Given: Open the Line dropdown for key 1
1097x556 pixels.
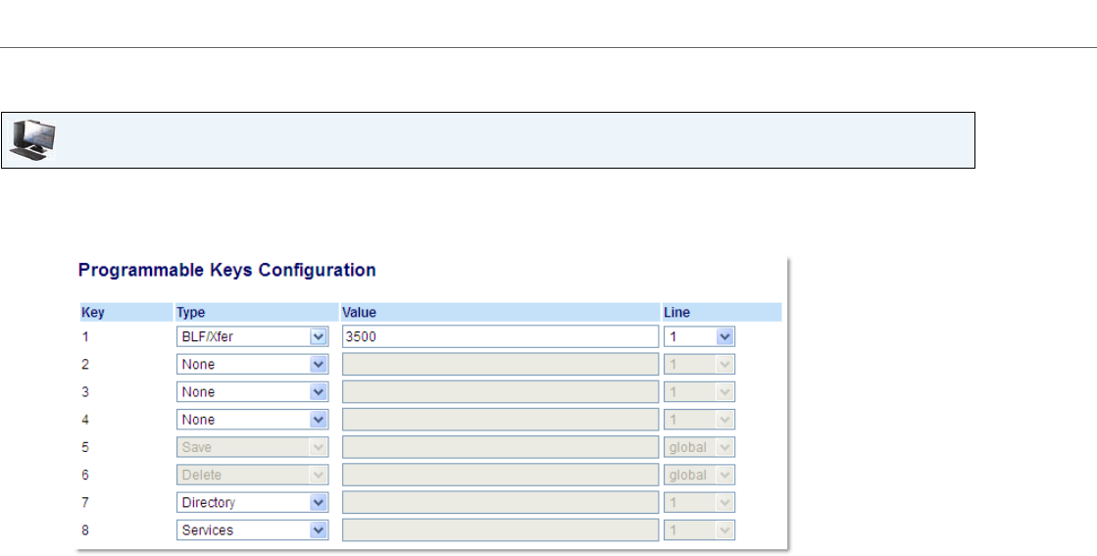Looking at the screenshot, I should click(699, 336).
